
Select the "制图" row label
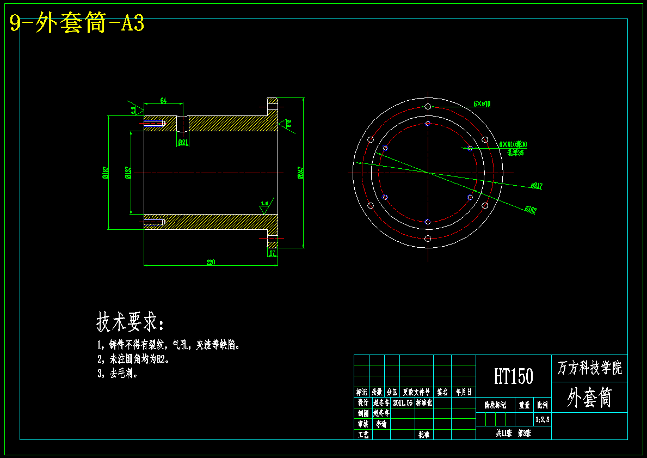(362, 413)
